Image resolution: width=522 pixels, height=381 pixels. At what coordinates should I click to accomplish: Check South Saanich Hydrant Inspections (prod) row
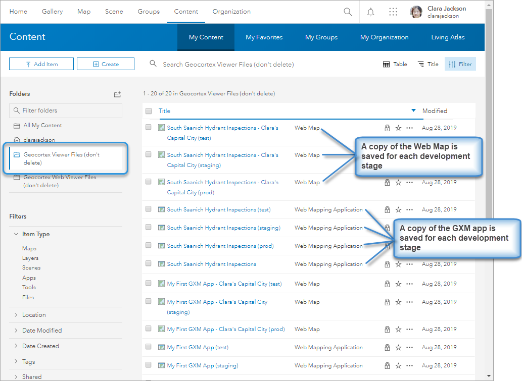(x=149, y=245)
